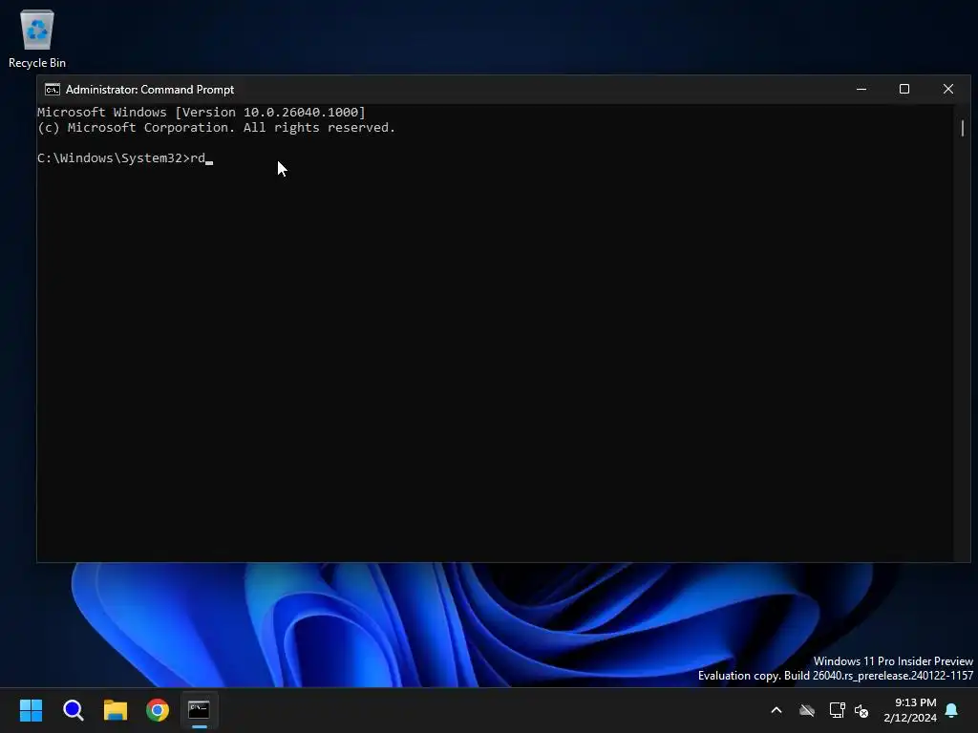Open Search from the taskbar
This screenshot has width=978, height=733.
73,710
